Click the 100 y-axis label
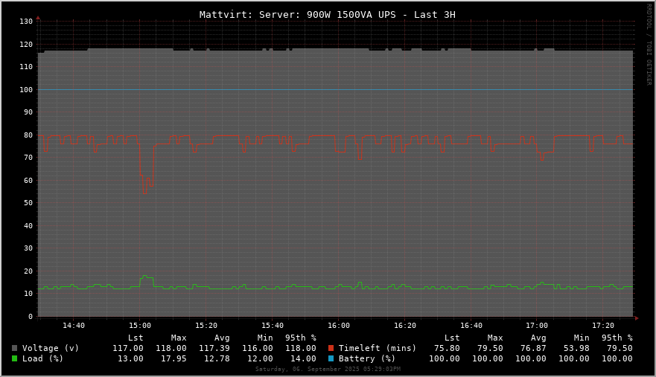This screenshot has width=656, height=377. [x=26, y=90]
